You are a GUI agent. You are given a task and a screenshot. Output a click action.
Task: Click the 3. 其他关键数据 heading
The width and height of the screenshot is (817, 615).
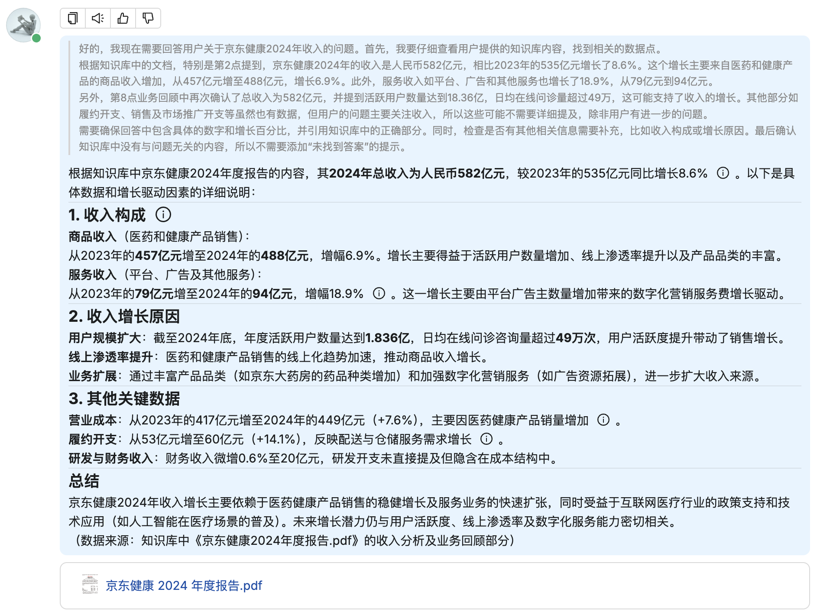124,398
